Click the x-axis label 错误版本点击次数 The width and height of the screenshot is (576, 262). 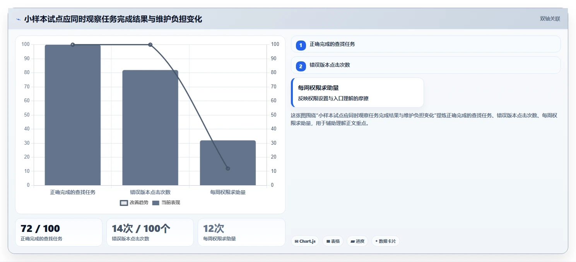[x=150, y=192]
